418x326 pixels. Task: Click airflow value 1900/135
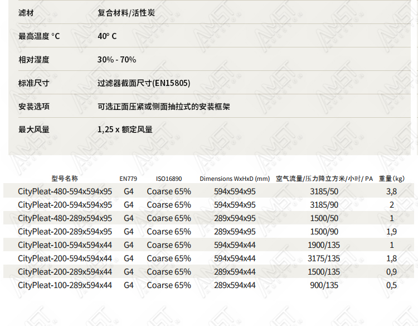(324, 245)
